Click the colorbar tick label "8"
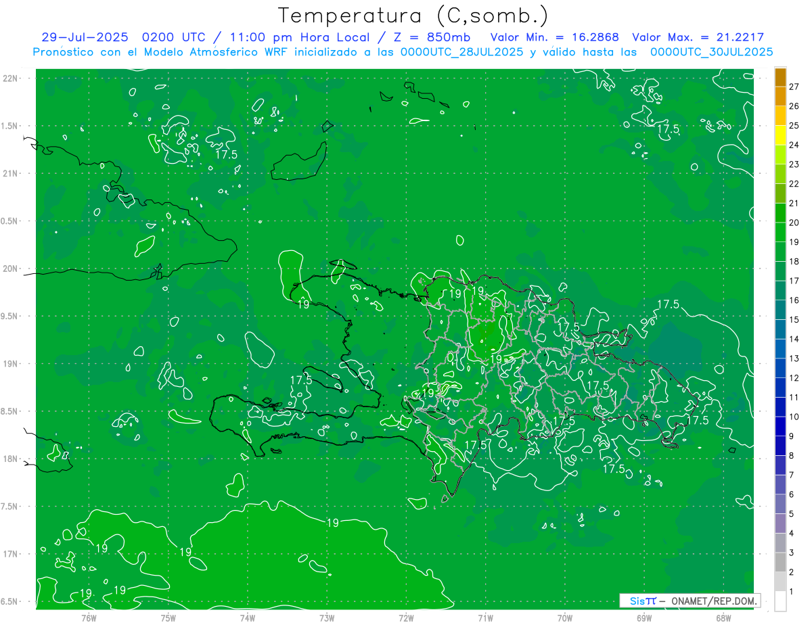This screenshot has height=627, width=812. point(792,456)
